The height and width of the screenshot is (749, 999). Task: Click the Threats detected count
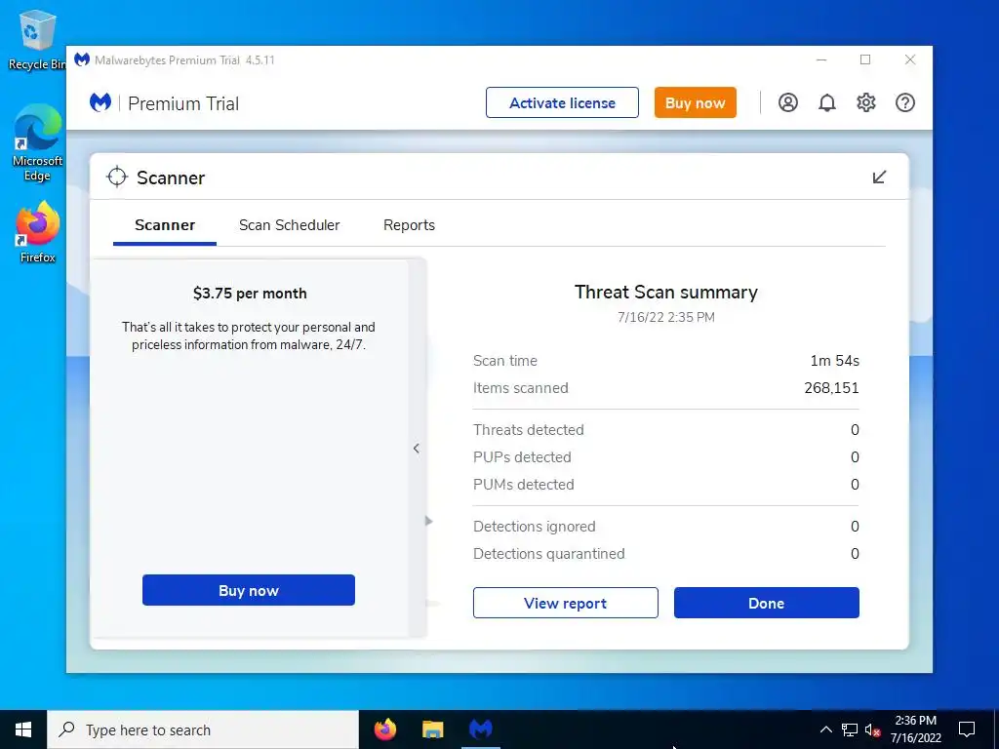[855, 430]
